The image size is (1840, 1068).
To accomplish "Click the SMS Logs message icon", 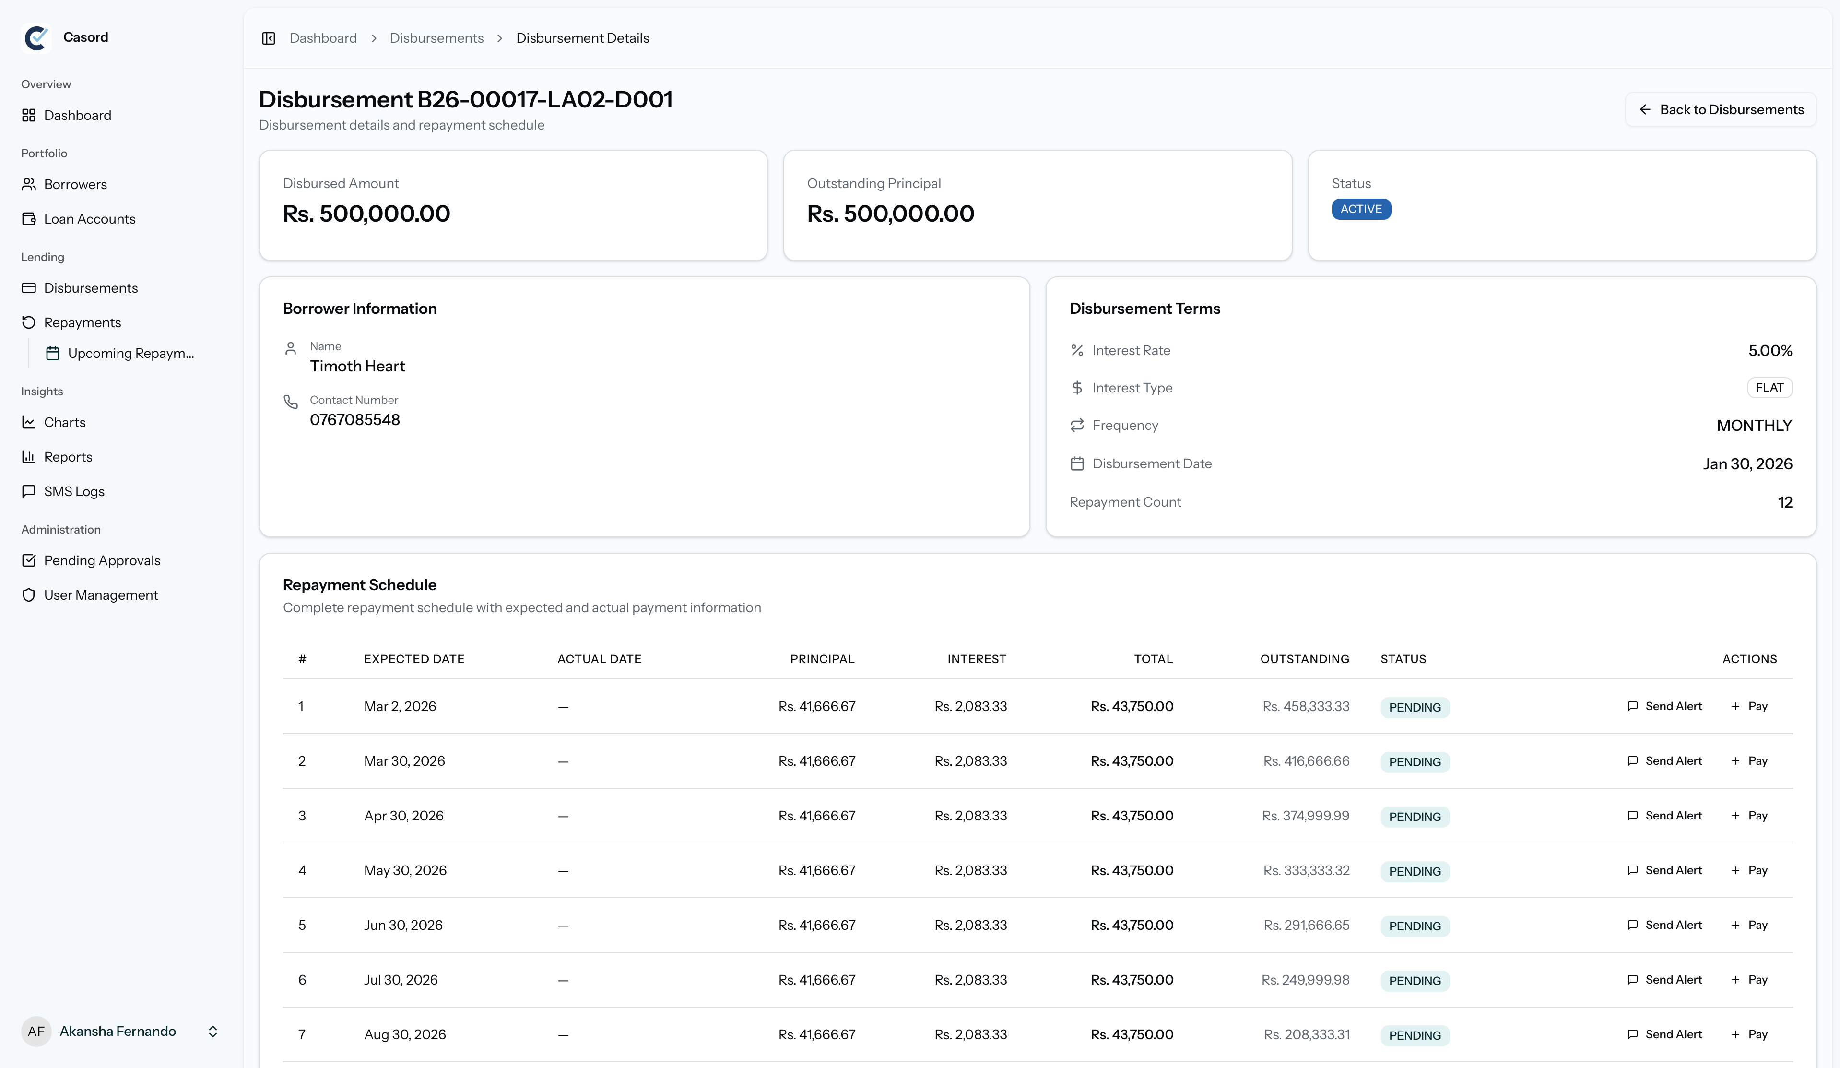I will [x=28, y=491].
